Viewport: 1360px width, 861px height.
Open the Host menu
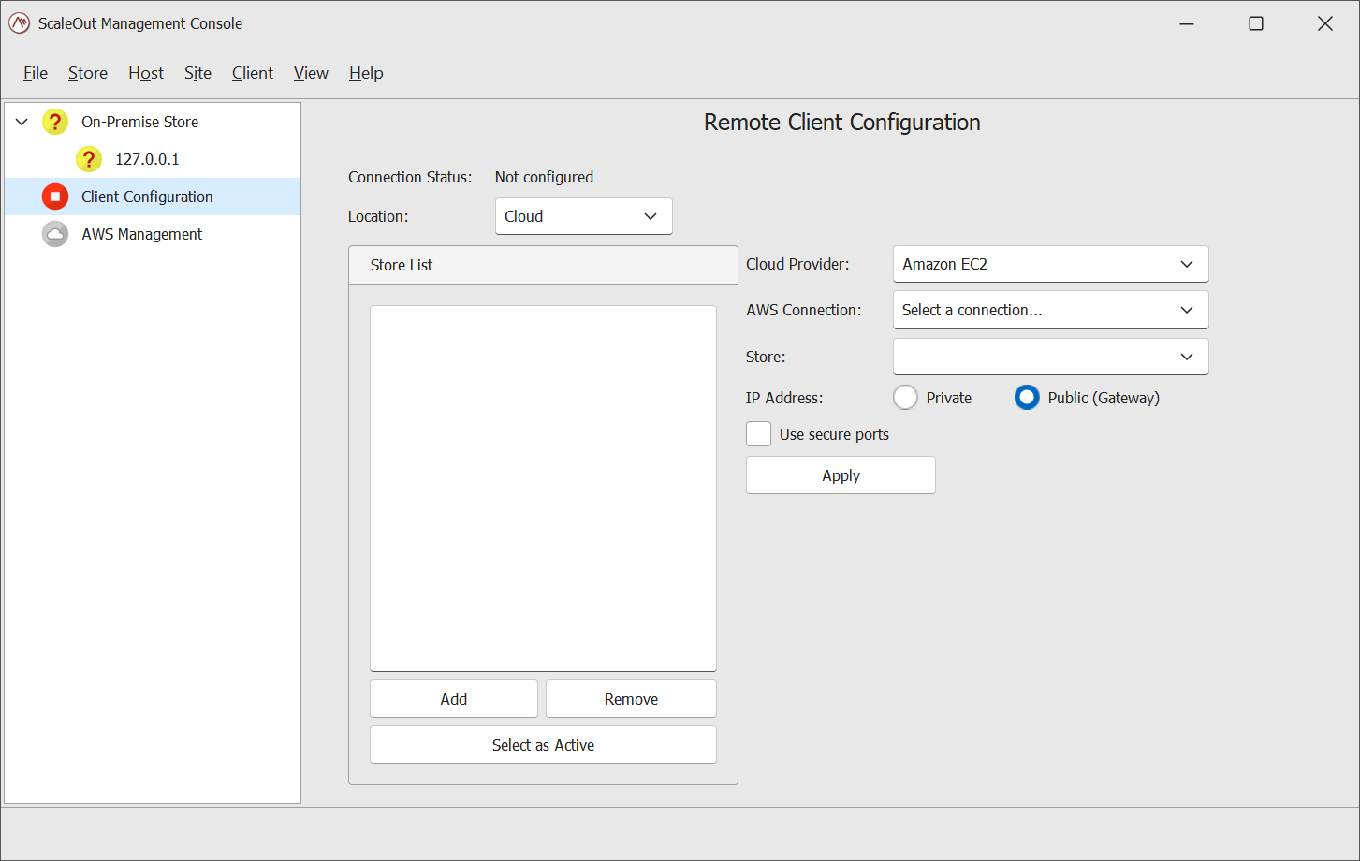(146, 73)
